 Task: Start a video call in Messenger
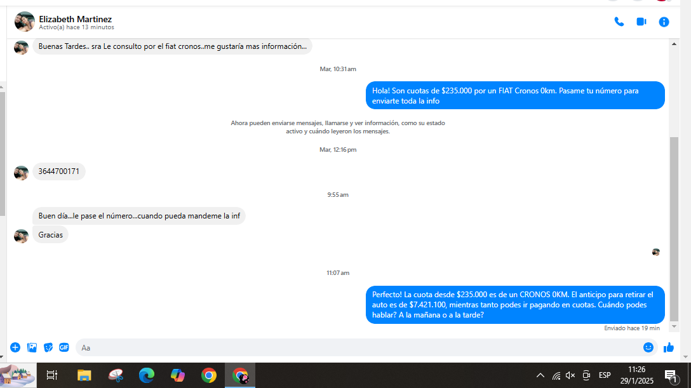(641, 22)
